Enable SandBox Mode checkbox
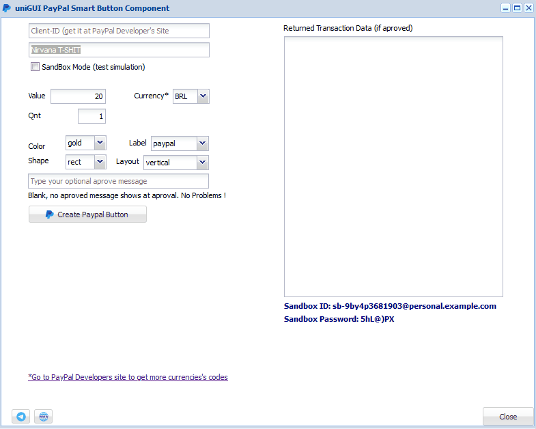 tap(35, 67)
